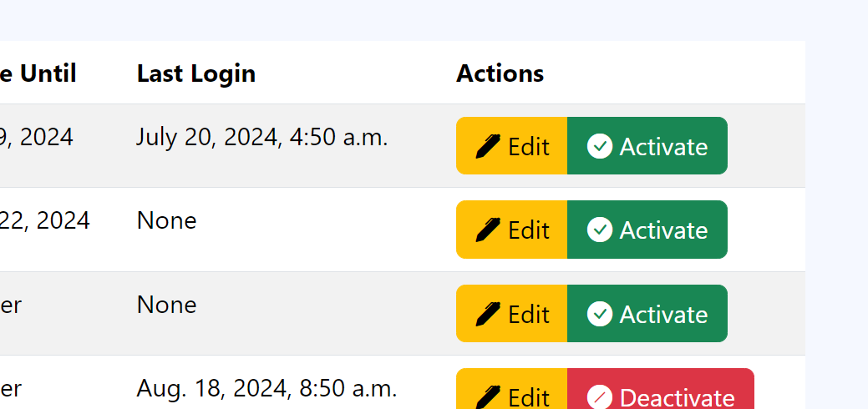Click the red ban icon in the last row

pyautogui.click(x=599, y=397)
